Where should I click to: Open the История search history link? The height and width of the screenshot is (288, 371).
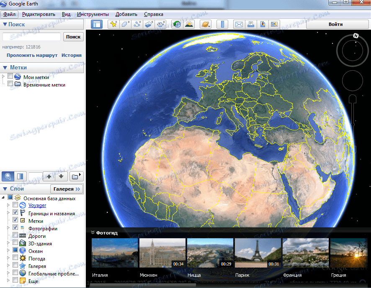(72, 55)
